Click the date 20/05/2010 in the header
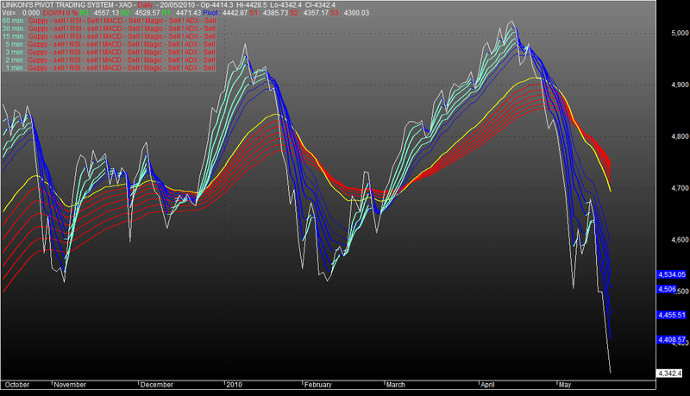Image resolution: width=690 pixels, height=396 pixels. point(179,5)
